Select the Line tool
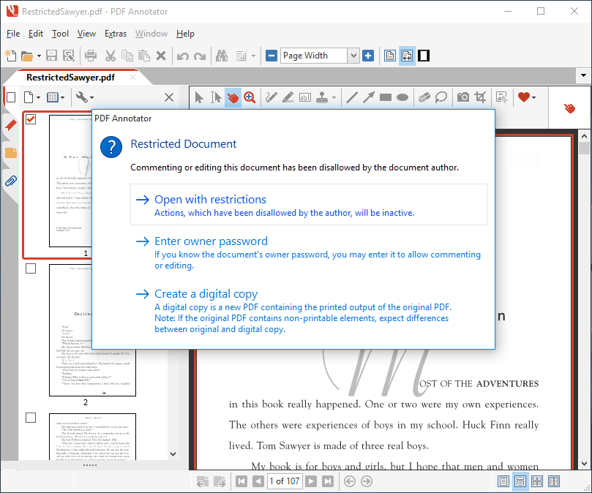Screen dimensions: 592x493 (352, 97)
